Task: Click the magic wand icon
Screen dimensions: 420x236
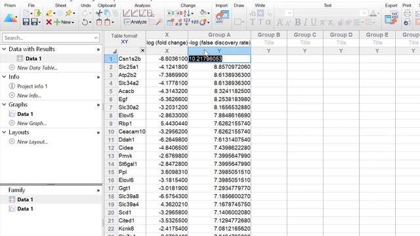Action: click(159, 22)
